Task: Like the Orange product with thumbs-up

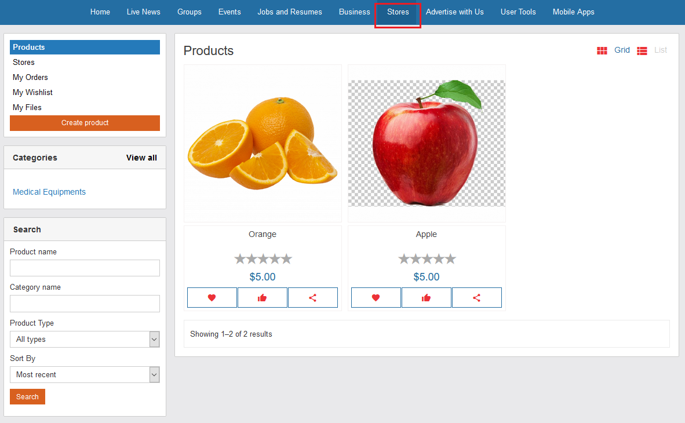Action: (262, 298)
